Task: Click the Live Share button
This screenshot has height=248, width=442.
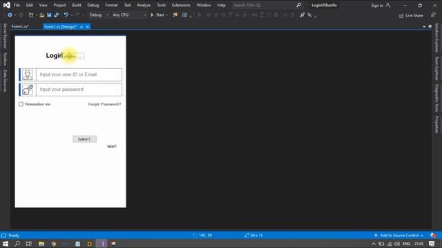Action: 411,15
